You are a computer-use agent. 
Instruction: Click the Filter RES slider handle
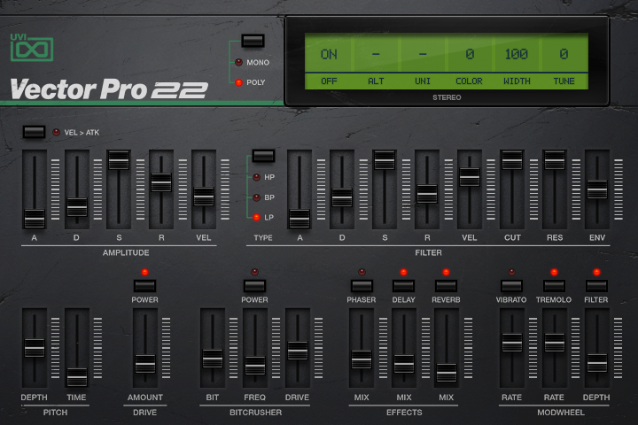coord(555,160)
